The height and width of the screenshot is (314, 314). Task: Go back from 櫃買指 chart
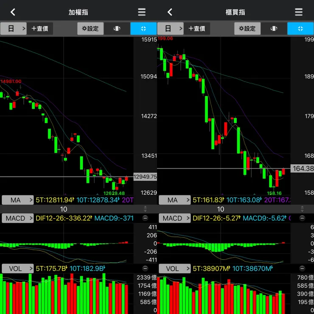(170, 12)
